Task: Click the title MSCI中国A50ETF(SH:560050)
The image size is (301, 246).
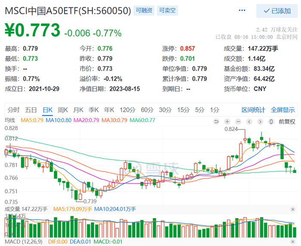Action: (x=68, y=11)
